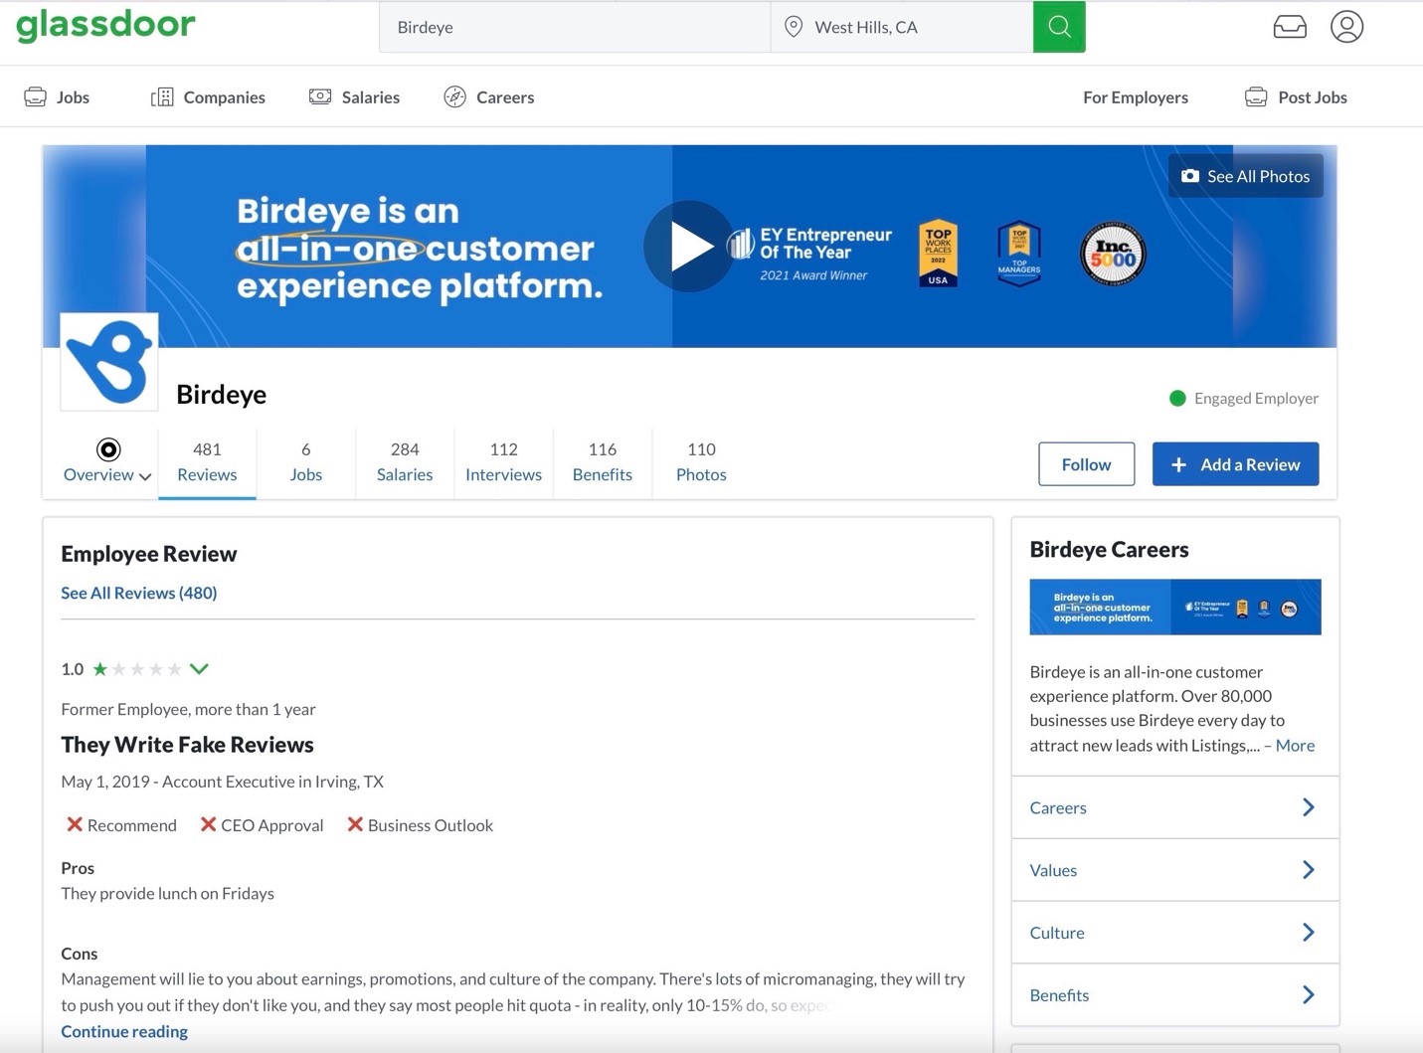Click the Glassdoor logo
1423x1053 pixels.
[105, 26]
